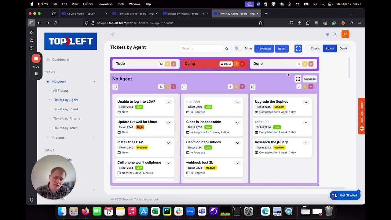Open the Firefox sidebar toggle icon
Viewport: 391px width, 220px height.
(31, 23)
